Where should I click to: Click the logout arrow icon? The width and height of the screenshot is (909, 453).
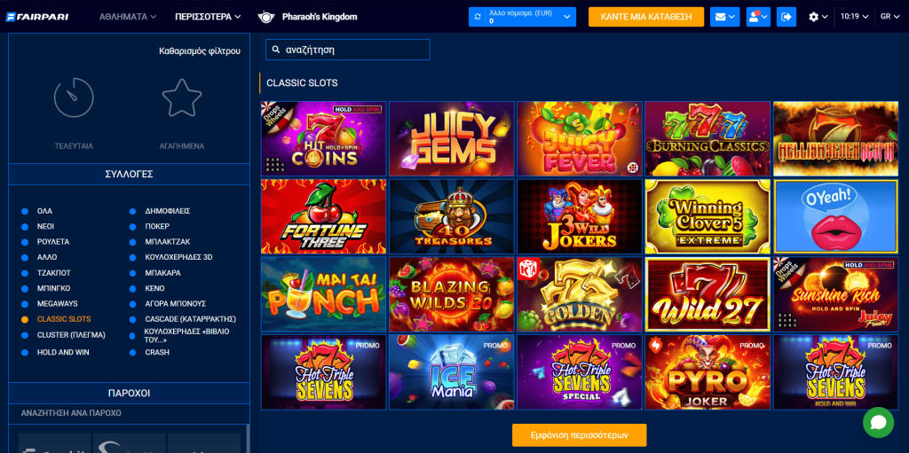click(x=786, y=17)
